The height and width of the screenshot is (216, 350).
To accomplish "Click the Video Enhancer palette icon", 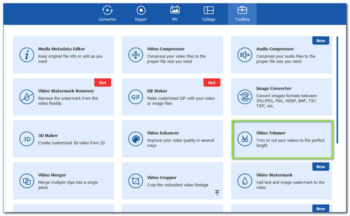I will (x=136, y=139).
